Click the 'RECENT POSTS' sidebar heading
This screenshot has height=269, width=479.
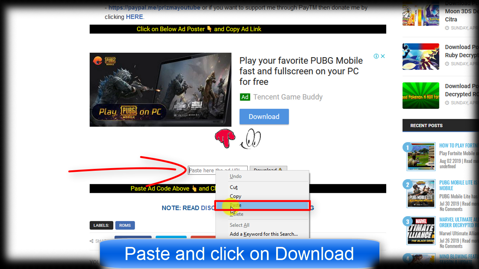click(426, 126)
